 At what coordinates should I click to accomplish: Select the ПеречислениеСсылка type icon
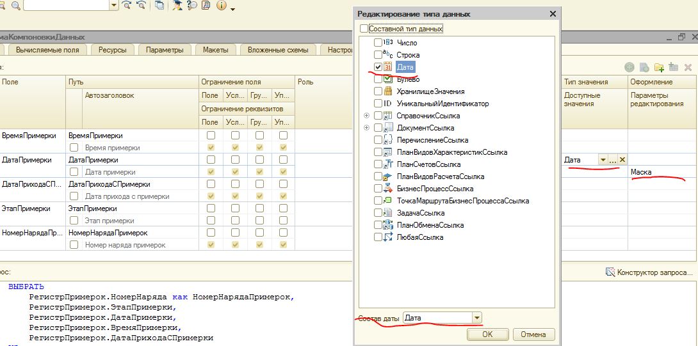[x=387, y=139]
